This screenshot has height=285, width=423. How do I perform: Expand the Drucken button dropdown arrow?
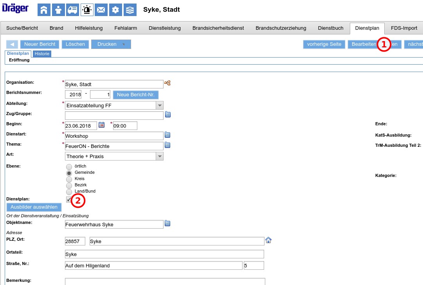tap(124, 45)
